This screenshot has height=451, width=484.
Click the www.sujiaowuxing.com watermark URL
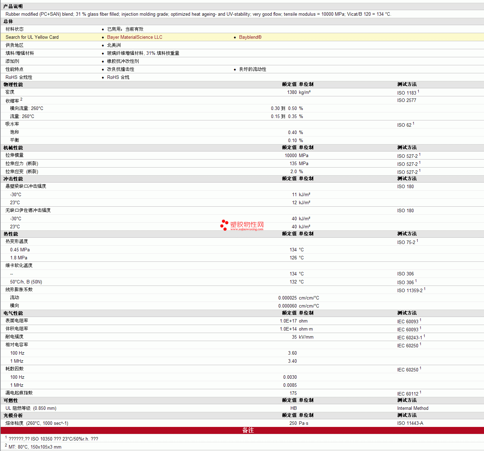click(x=247, y=229)
